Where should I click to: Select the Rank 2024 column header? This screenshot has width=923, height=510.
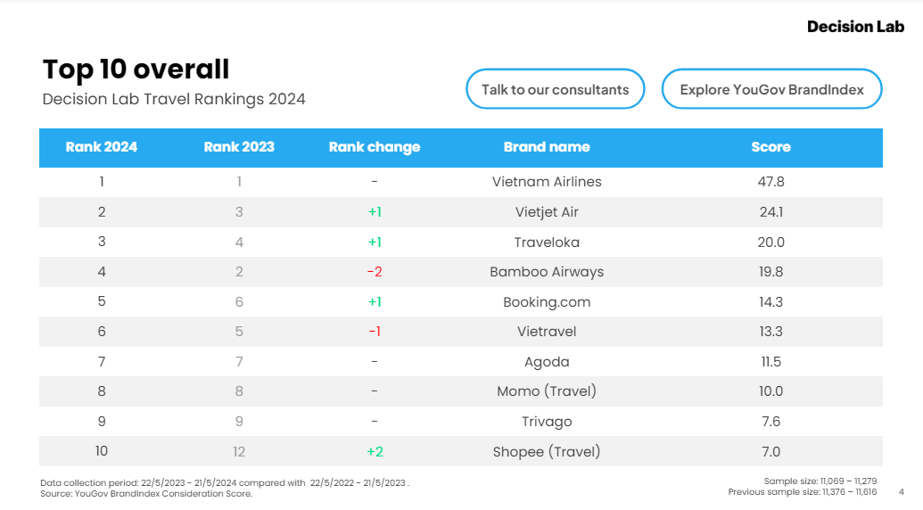click(102, 147)
